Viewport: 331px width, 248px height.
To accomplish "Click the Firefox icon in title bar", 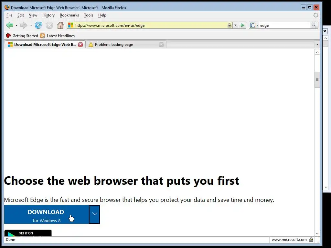I will (x=7, y=7).
